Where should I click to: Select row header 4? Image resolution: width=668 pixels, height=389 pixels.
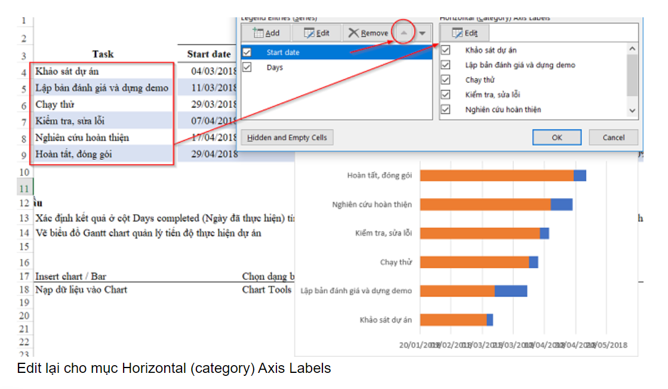click(24, 72)
